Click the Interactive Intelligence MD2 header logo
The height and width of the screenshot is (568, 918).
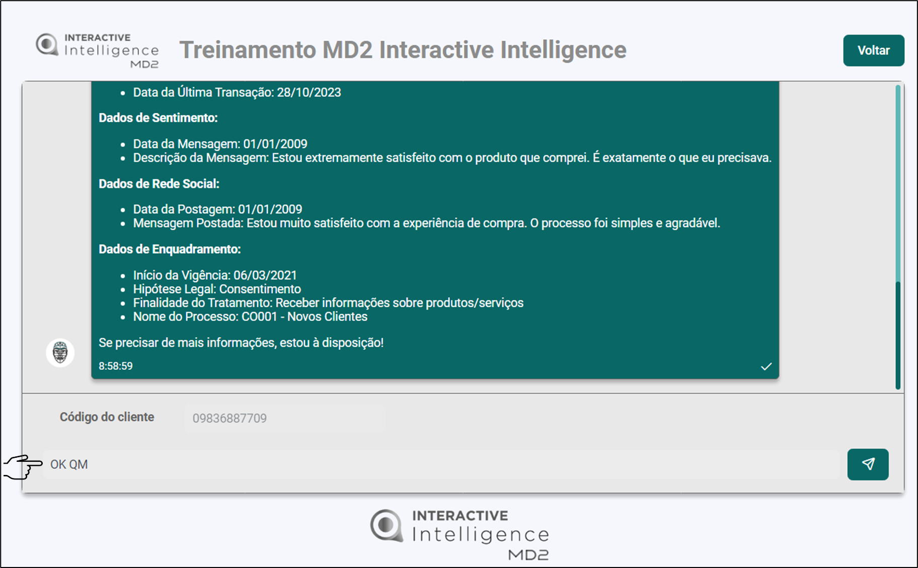coord(98,50)
